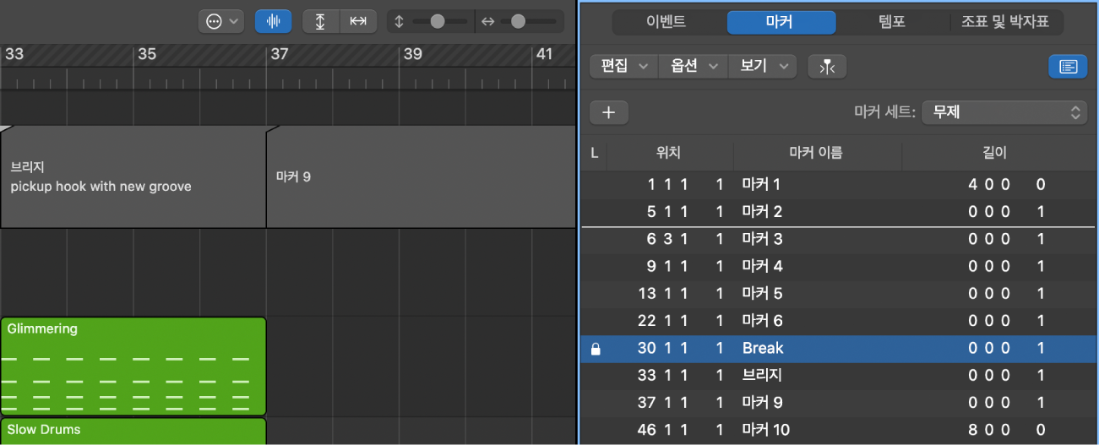Switch to the 조표 및 박자표 tab

click(x=1005, y=22)
